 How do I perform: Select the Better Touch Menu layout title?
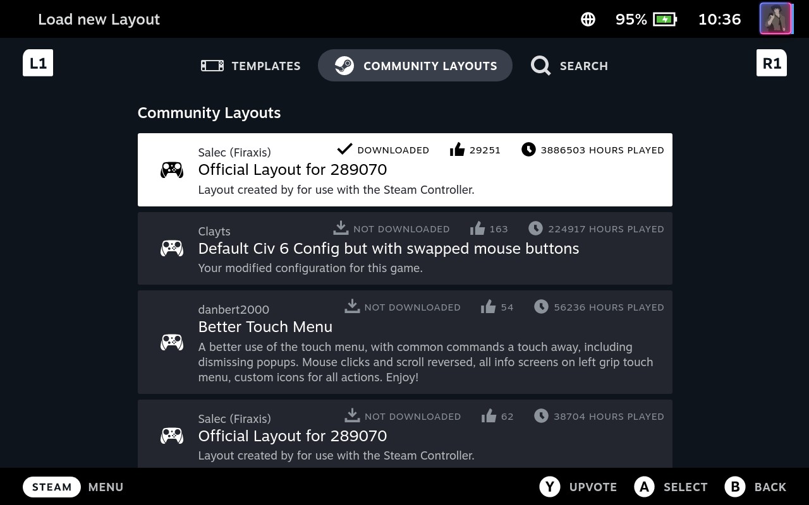[x=265, y=327]
